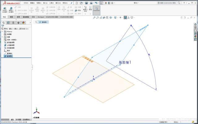Viewport: 198px width, 124px height.
Task: Click the New document icon
Action: click(76, 3)
